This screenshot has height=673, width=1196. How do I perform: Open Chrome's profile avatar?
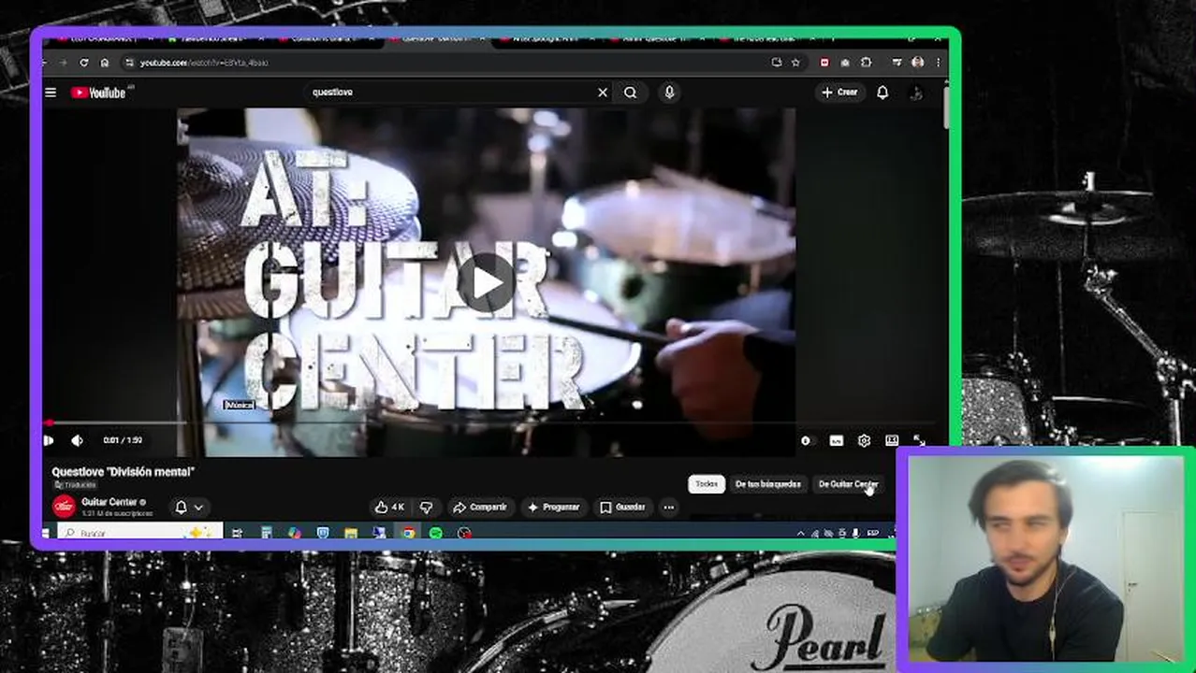coord(918,63)
